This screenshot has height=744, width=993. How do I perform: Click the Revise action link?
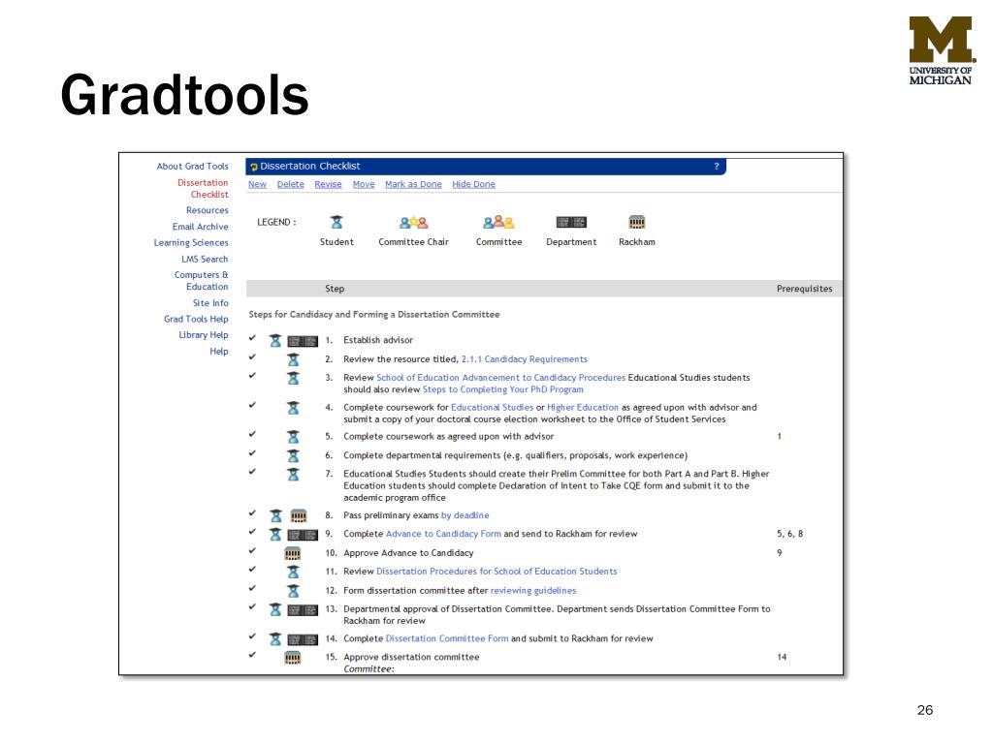pos(328,184)
